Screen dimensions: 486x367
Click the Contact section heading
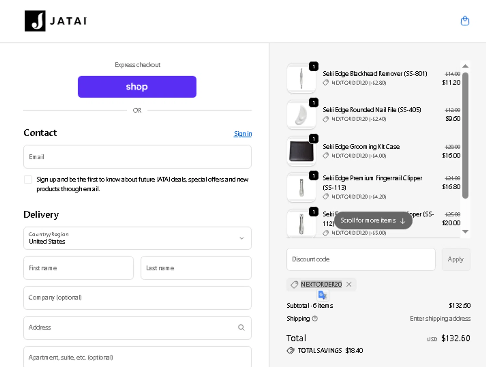point(40,133)
